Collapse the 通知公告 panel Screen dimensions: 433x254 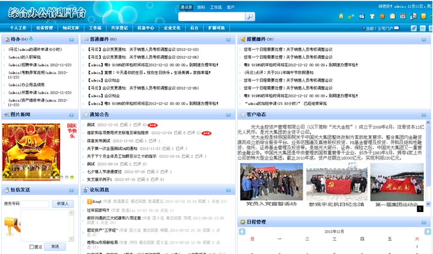(x=228, y=115)
